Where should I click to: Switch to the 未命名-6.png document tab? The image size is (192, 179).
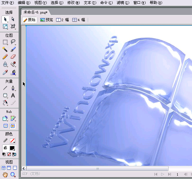pyautogui.click(x=36, y=13)
